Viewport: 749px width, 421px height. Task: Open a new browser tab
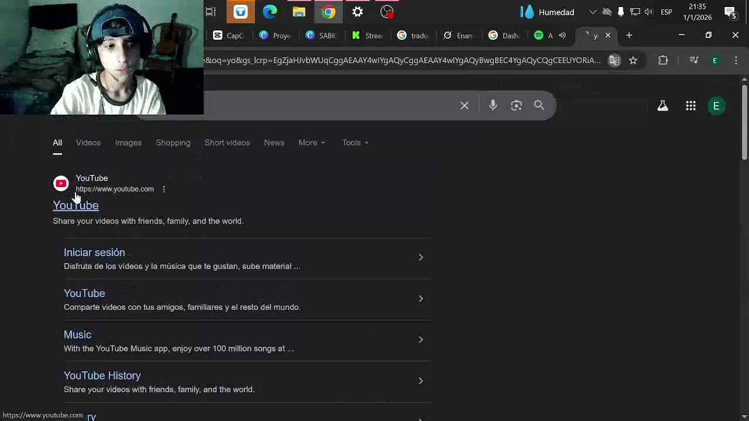tap(629, 36)
